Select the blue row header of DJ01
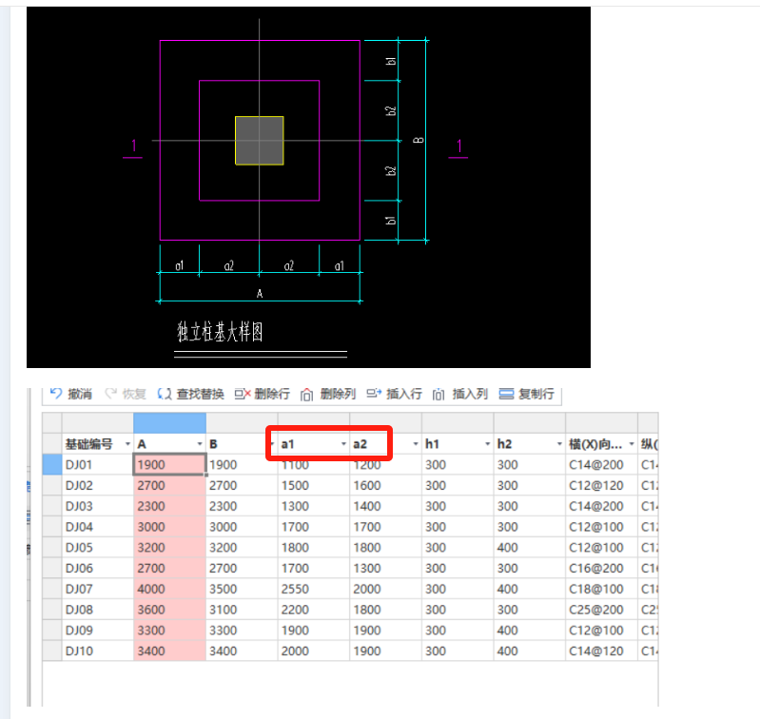The image size is (760, 719). 52,465
